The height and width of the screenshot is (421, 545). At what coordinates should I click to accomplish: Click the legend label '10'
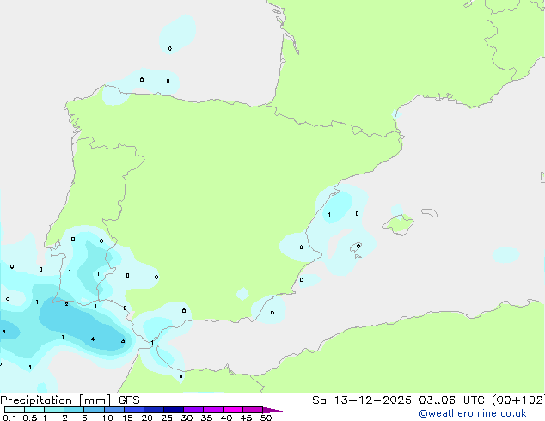[107, 418]
